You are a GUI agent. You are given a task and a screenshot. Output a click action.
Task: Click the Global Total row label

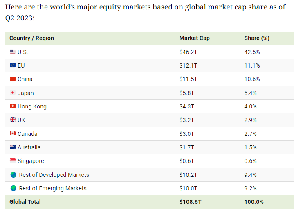click(x=25, y=202)
